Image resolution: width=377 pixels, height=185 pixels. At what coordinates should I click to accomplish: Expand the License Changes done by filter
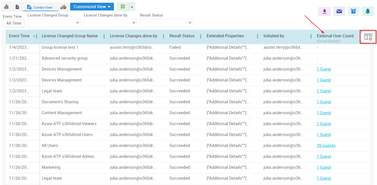pyautogui.click(x=133, y=23)
